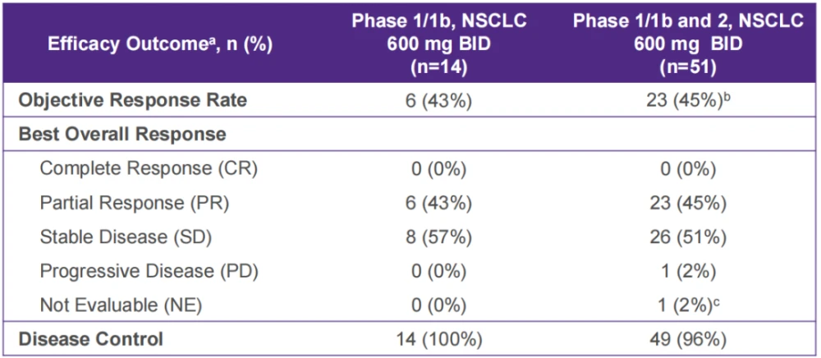
Task: Select the Objective Response Rate row label
Action: click(133, 100)
